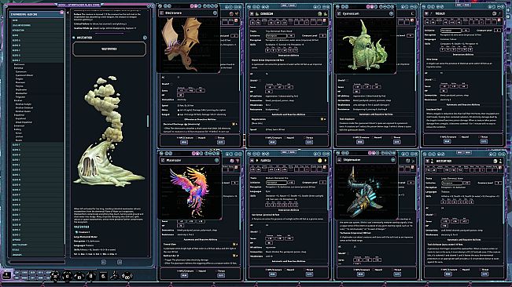The image size is (512, 287).
Task: Click the Creature 7 link icon under Wastewither
Action: pos(77,232)
